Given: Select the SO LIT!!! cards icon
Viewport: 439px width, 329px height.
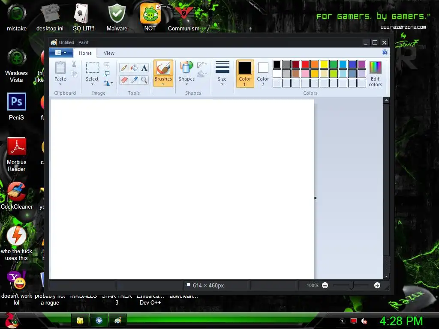Looking at the screenshot, I should click(83, 17).
